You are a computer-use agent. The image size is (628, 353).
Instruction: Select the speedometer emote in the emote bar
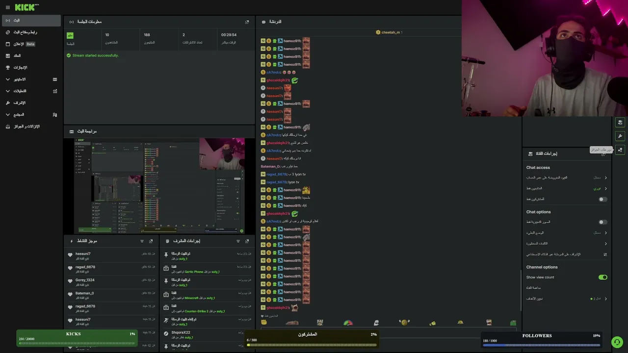coord(348,323)
